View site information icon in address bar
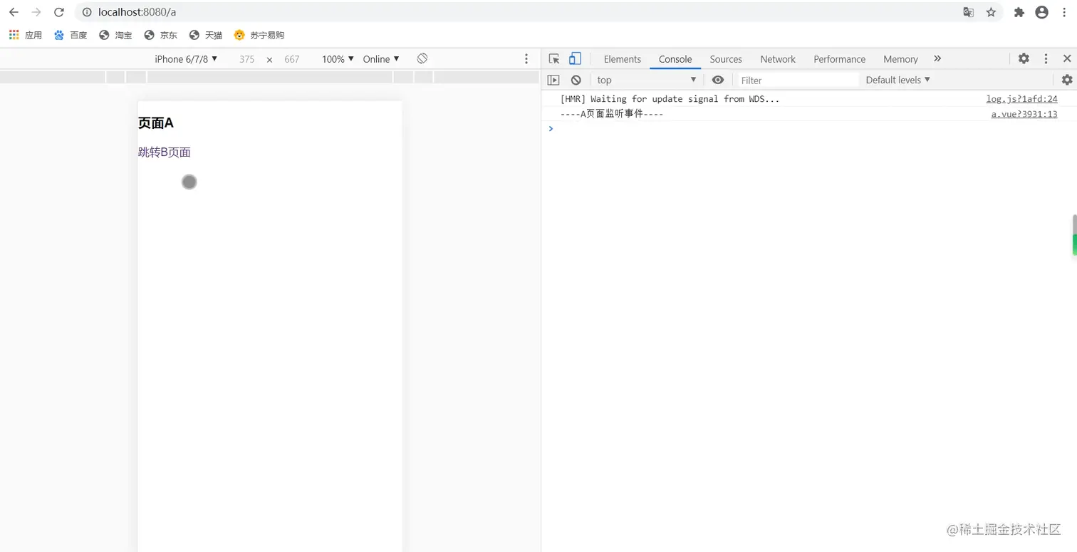This screenshot has height=552, width=1077. pyautogui.click(x=87, y=12)
